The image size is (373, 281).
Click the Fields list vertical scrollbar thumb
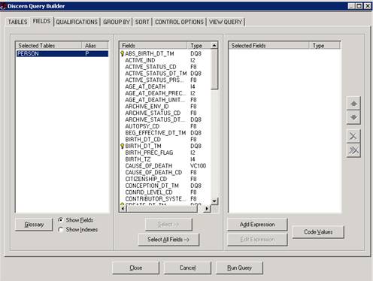point(214,69)
